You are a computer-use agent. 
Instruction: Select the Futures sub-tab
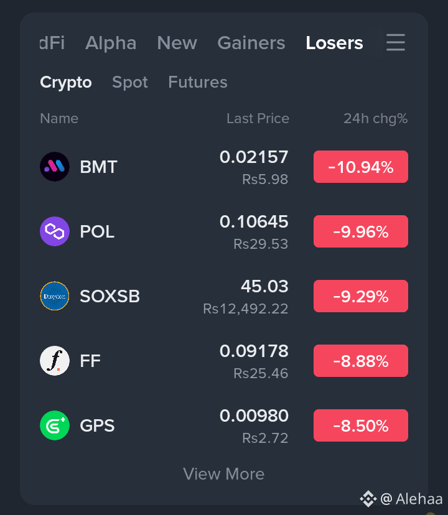(197, 82)
